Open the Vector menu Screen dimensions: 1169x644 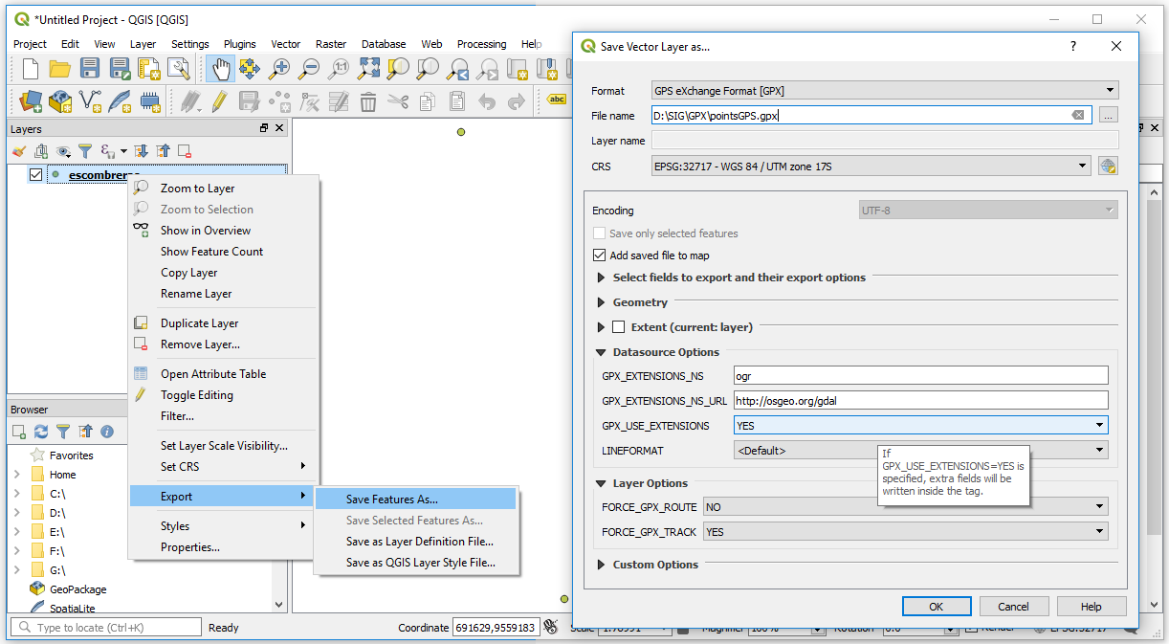[285, 44]
